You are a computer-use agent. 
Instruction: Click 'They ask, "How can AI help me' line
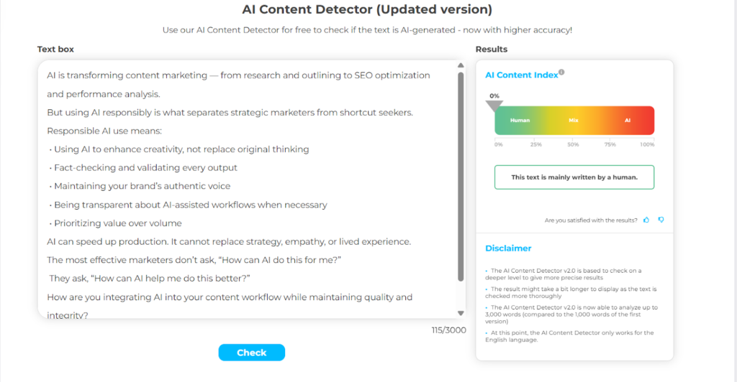tap(150, 279)
